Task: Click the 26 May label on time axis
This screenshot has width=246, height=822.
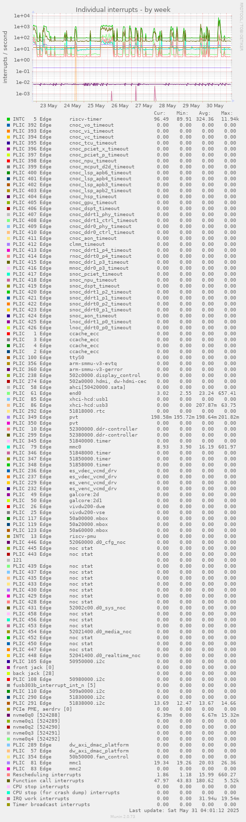Action: pos(120,105)
